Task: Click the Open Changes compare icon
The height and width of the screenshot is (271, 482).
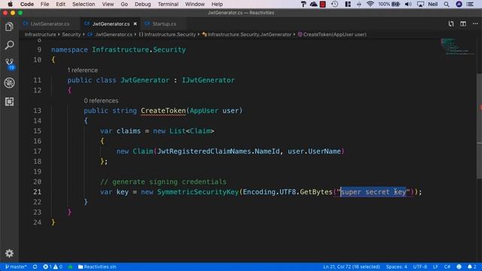Action: pos(451,23)
